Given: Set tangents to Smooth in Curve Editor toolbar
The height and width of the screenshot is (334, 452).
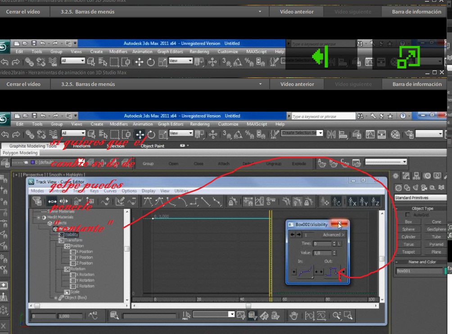Looking at the screenshot, I should pos(217,201).
